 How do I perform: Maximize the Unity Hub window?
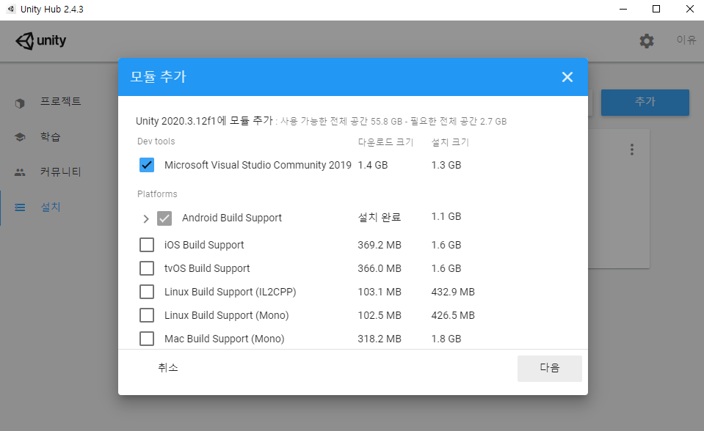pos(656,9)
